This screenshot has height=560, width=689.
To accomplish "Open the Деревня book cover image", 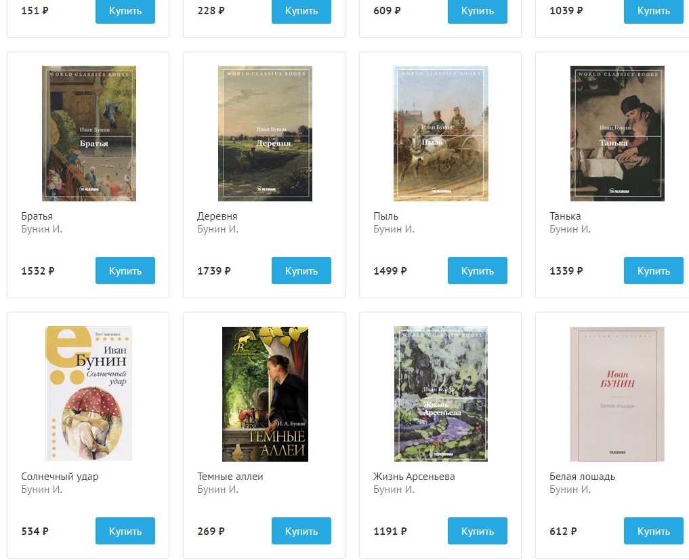I will pyautogui.click(x=265, y=134).
